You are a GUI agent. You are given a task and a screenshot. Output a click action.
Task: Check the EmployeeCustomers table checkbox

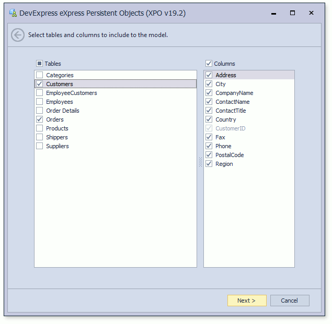[x=39, y=92]
